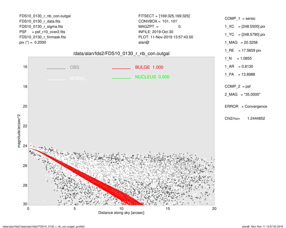Click the x-axis tick label 15
The width and height of the screenshot is (286, 228).
pyautogui.click(x=168, y=209)
